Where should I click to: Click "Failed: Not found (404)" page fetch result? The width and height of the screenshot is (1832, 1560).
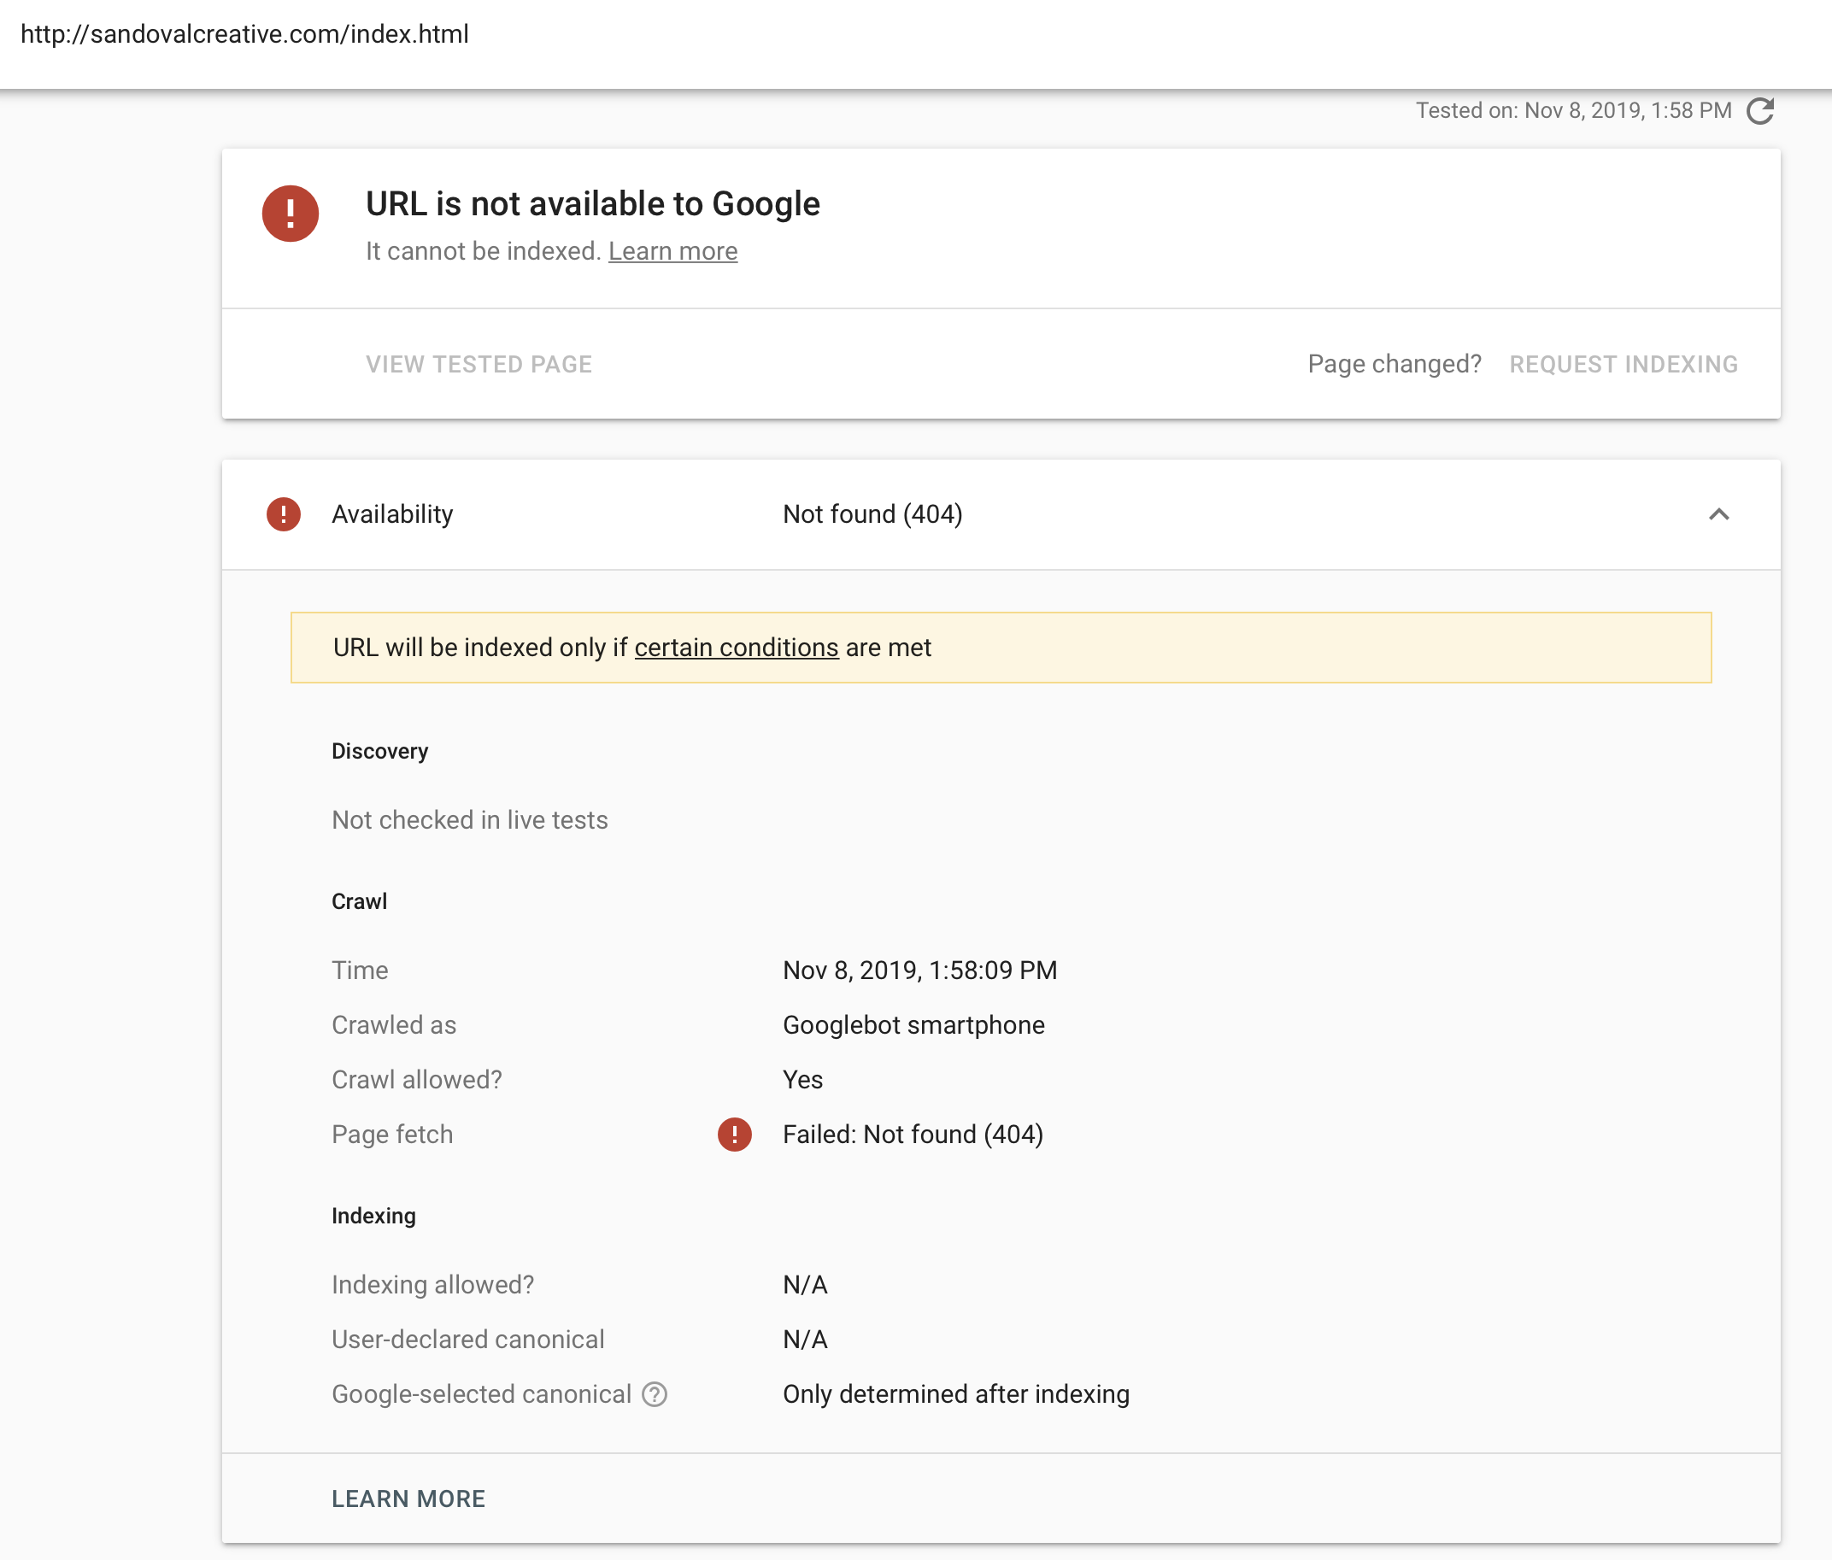pyautogui.click(x=913, y=1135)
